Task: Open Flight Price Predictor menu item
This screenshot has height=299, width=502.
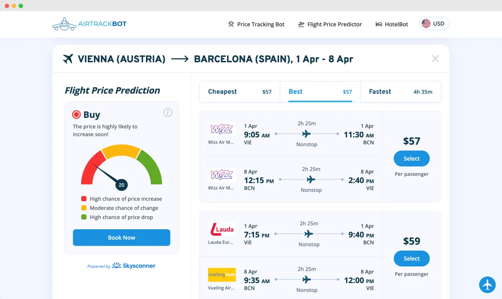Action: coord(330,24)
